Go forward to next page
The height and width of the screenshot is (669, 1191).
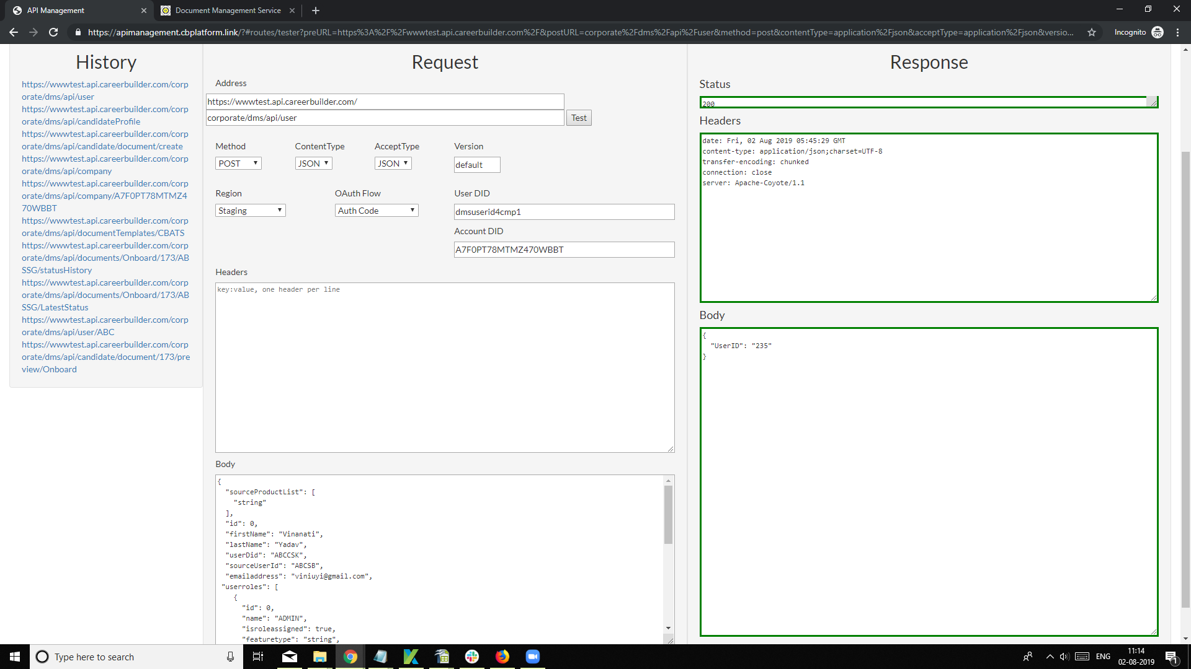[33, 32]
